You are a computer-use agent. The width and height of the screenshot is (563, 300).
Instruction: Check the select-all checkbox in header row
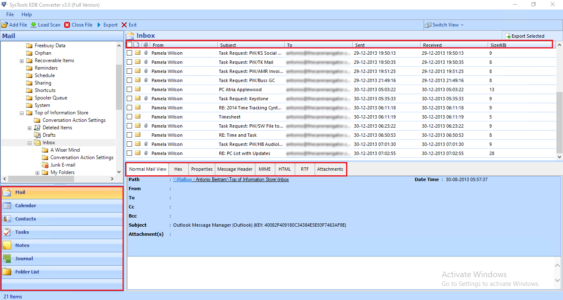(x=130, y=45)
